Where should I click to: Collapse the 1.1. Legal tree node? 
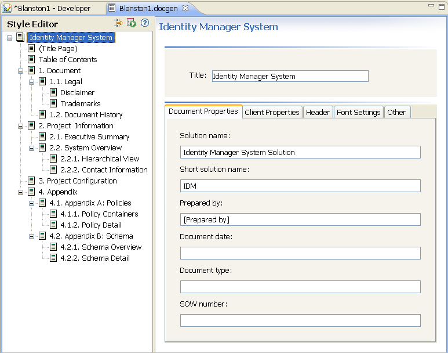coord(32,82)
